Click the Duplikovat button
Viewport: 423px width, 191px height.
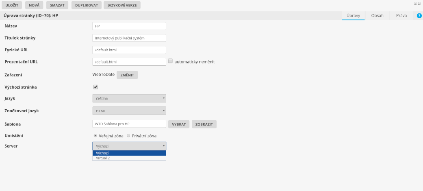(86, 5)
